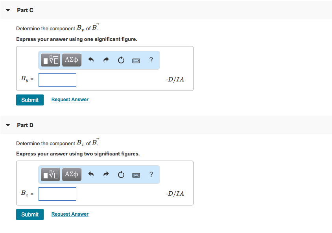Show keyboard shortcuts in Part C
Screen dimensions: 332x233
tap(136, 60)
